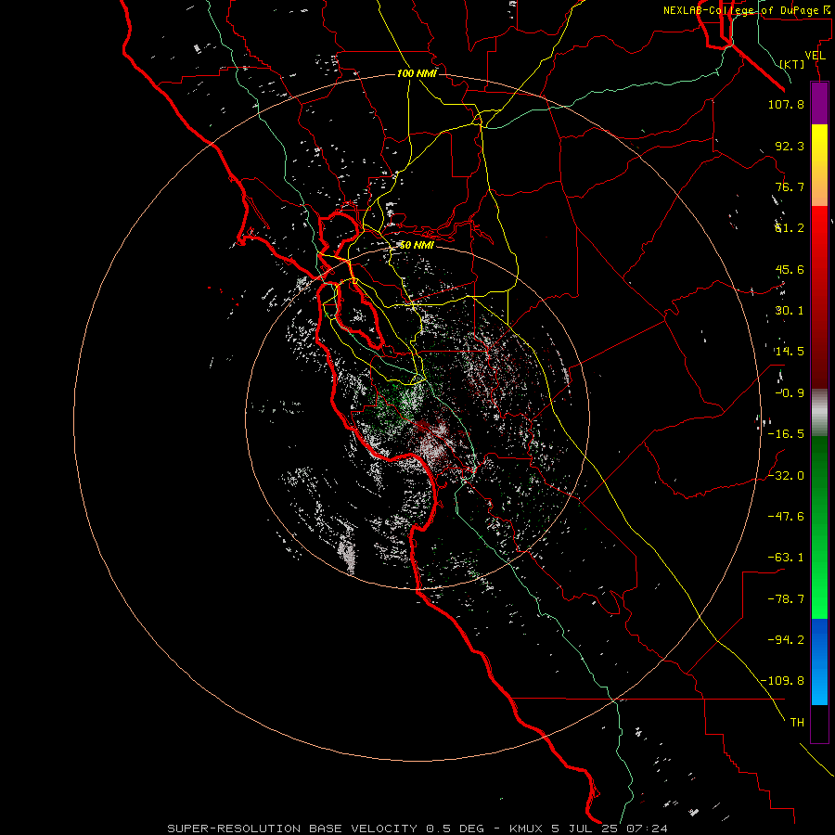Select the -109.8 velocity scale value

[x=782, y=681]
